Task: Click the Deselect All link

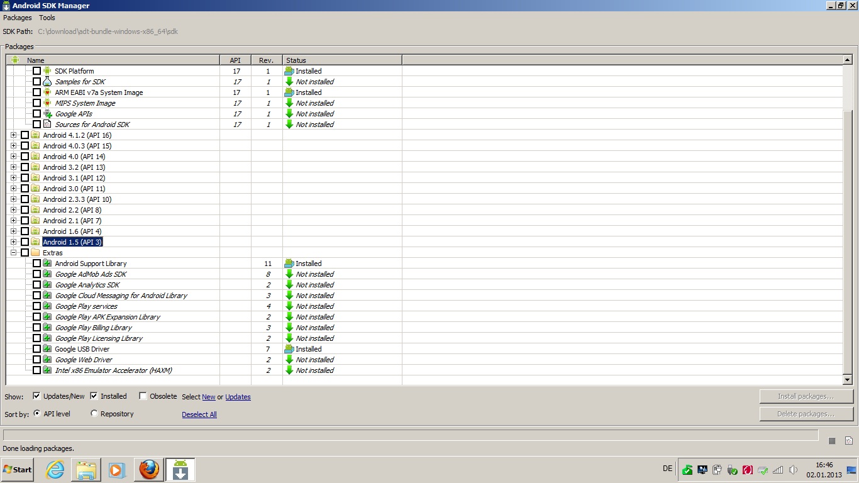Action: pos(199,414)
